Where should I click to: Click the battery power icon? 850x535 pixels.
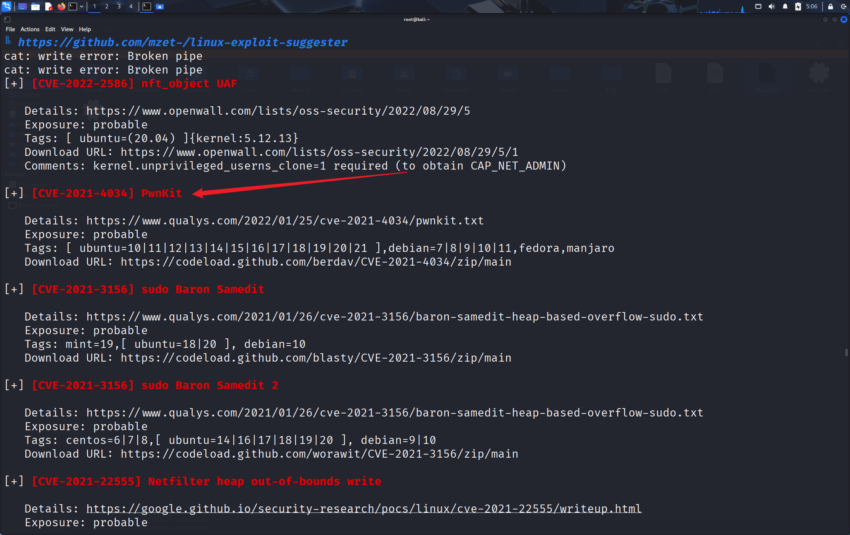(x=798, y=6)
